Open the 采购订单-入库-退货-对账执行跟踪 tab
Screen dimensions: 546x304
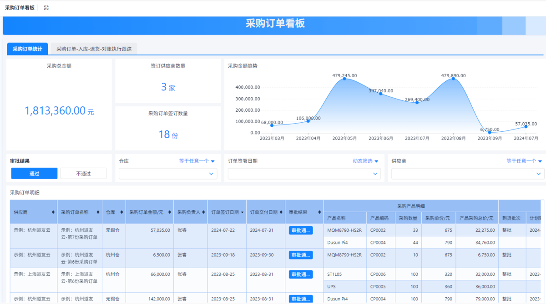coord(94,49)
